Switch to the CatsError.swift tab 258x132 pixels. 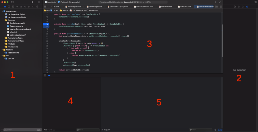(x=184, y=7)
